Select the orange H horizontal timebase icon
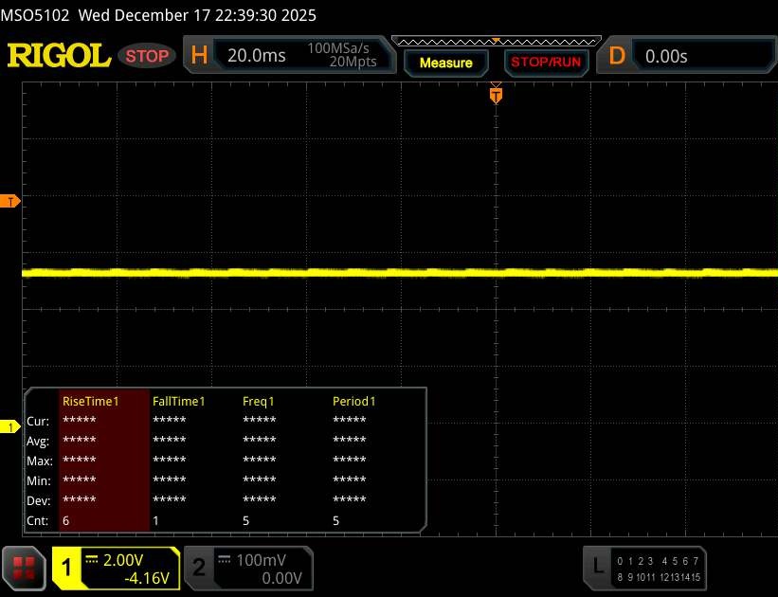Screen dimensions: 778x597 [199, 56]
